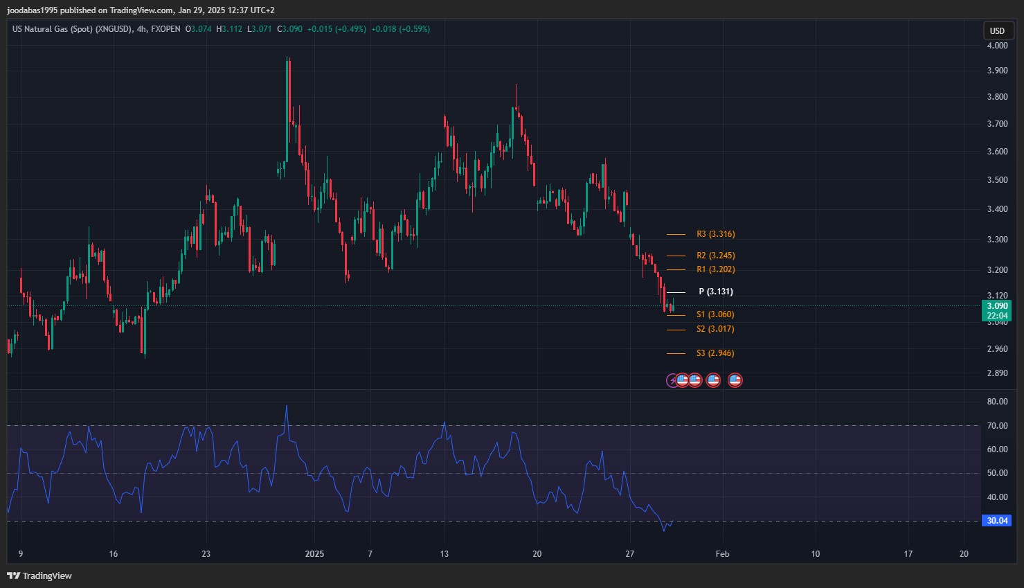The height and width of the screenshot is (588, 1024).
Task: Click the purple lightning bolt event icon
Action: [x=672, y=380]
